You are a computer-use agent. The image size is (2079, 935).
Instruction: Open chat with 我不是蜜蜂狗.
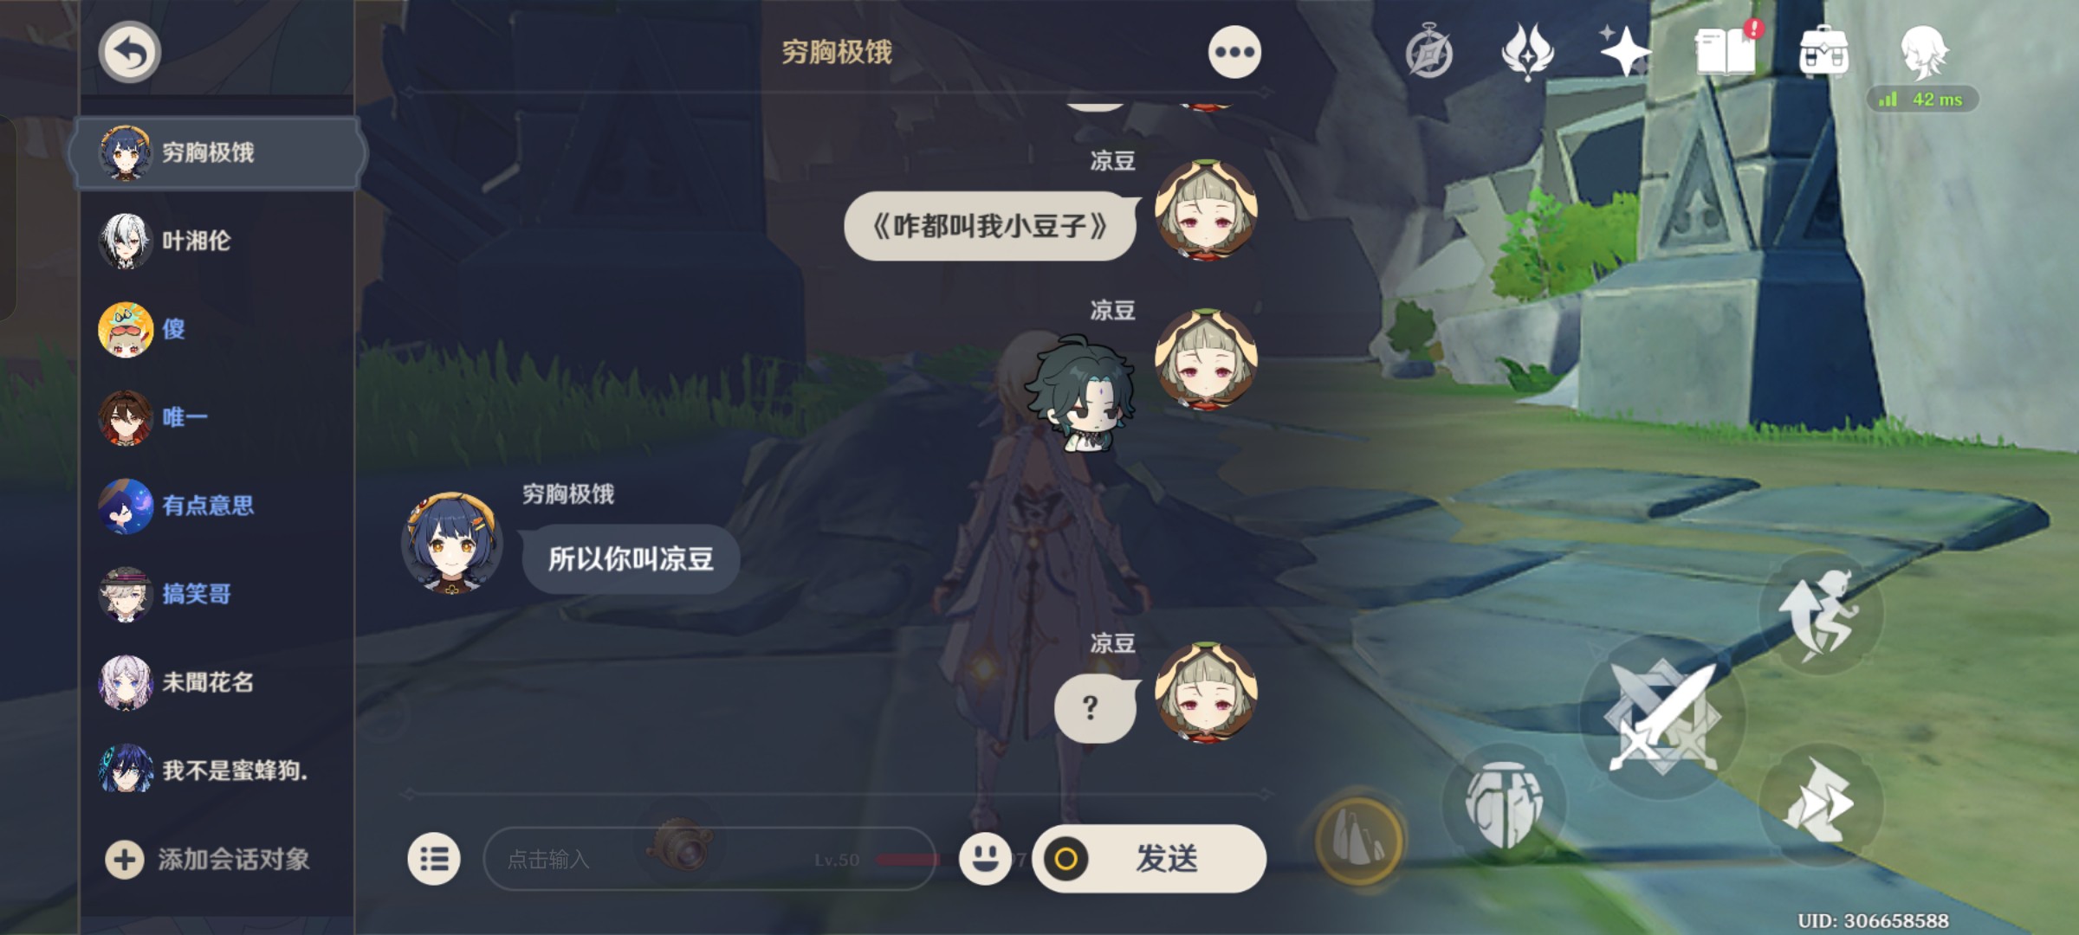point(217,771)
